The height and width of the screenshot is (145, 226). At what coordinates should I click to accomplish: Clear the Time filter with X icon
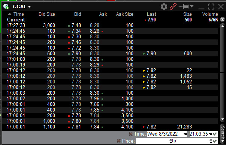pos(131,134)
